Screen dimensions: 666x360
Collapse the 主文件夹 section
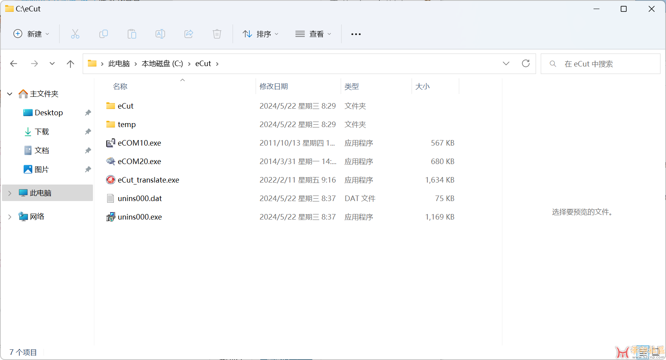click(10, 94)
